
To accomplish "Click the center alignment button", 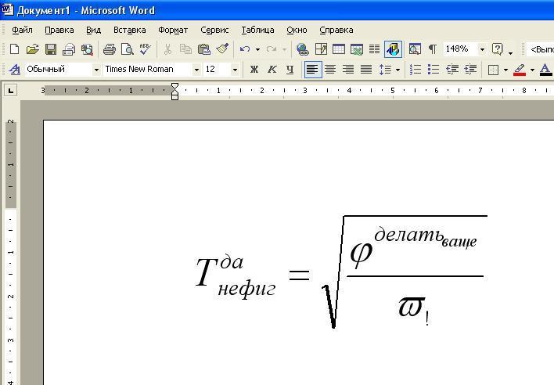I will (330, 70).
